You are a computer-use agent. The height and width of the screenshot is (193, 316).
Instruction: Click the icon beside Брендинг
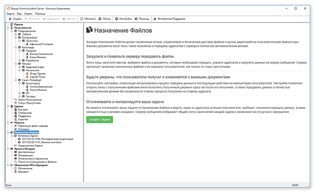[x=15, y=171]
